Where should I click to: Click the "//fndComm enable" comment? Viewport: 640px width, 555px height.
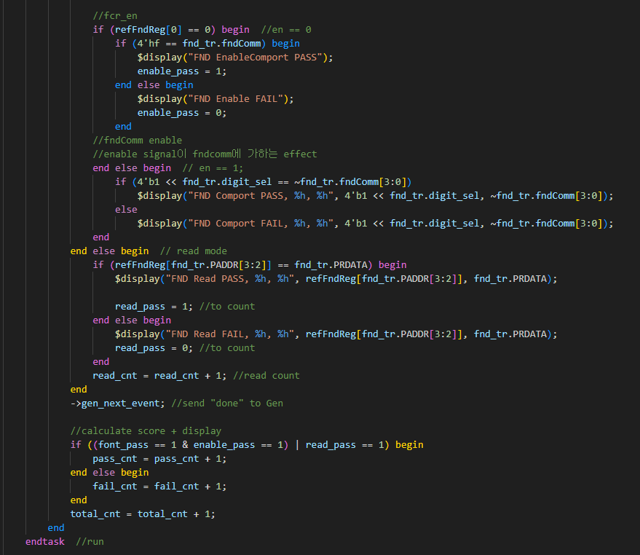click(138, 141)
